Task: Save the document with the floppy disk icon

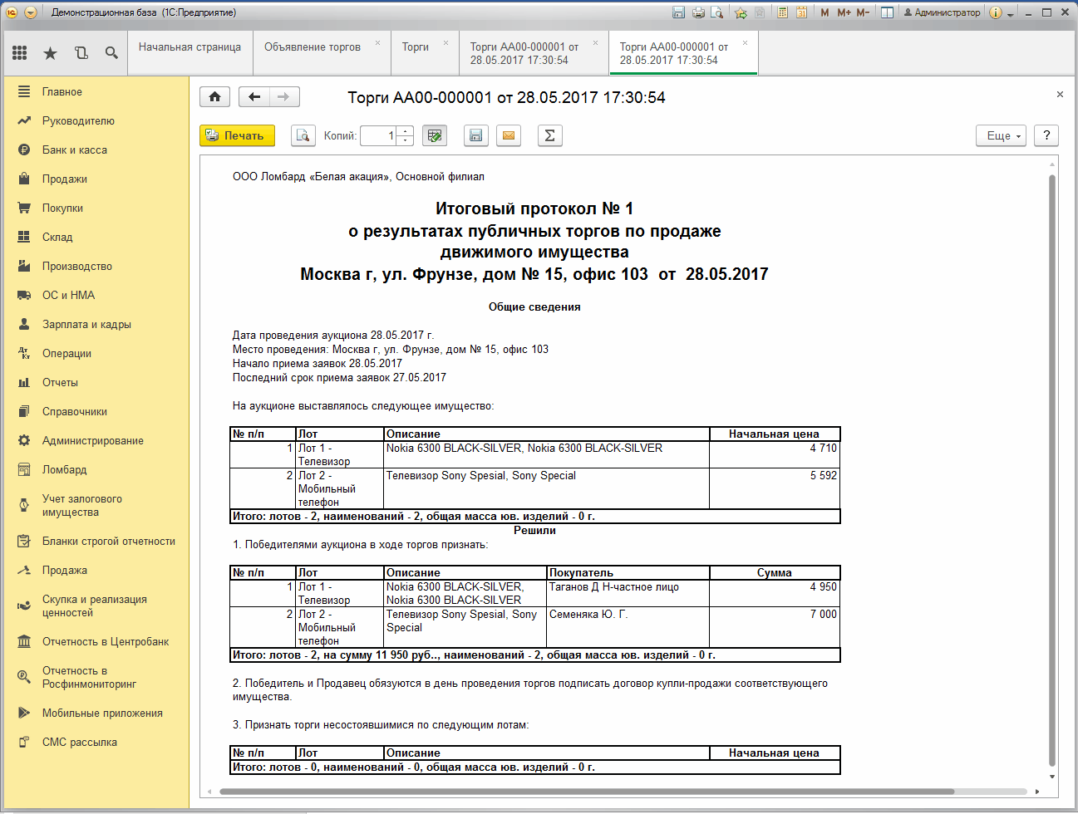Action: 475,135
